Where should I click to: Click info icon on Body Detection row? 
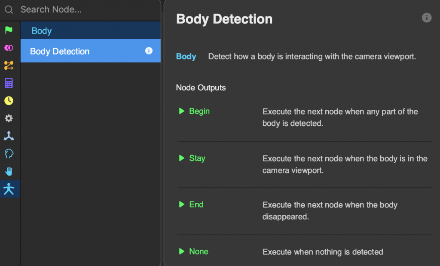pyautogui.click(x=149, y=51)
